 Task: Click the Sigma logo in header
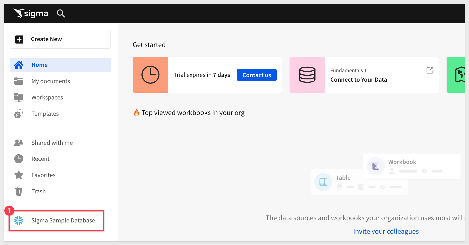click(31, 13)
